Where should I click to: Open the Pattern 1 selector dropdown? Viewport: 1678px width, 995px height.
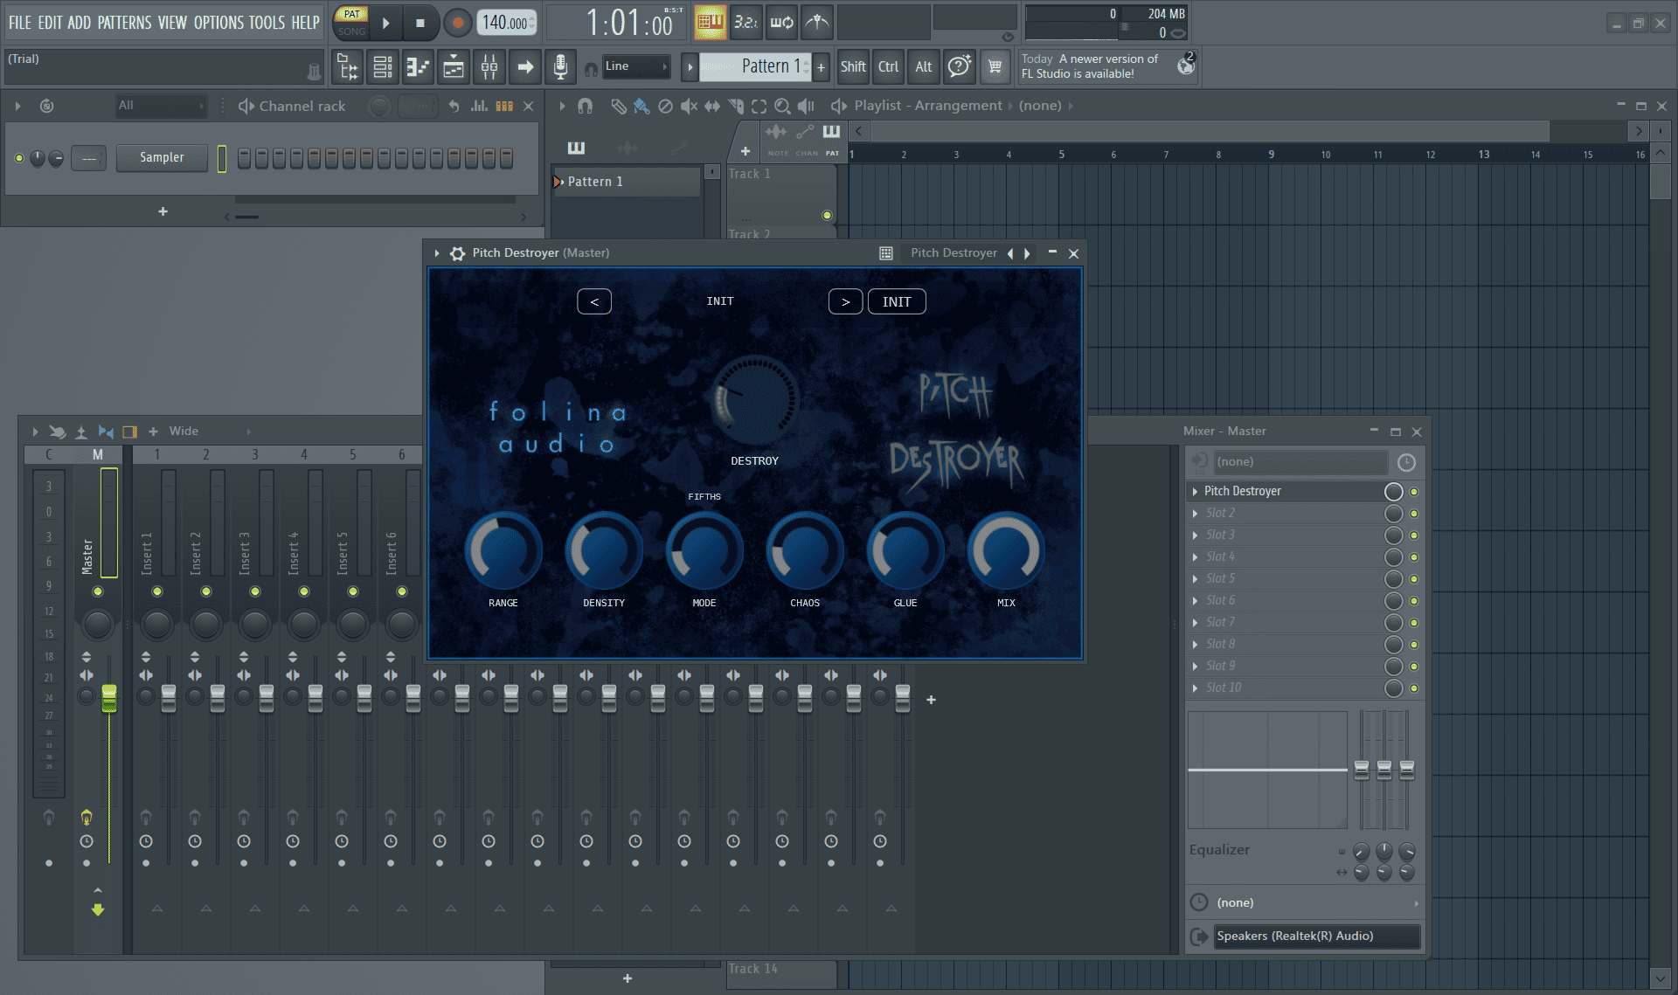pyautogui.click(x=757, y=66)
